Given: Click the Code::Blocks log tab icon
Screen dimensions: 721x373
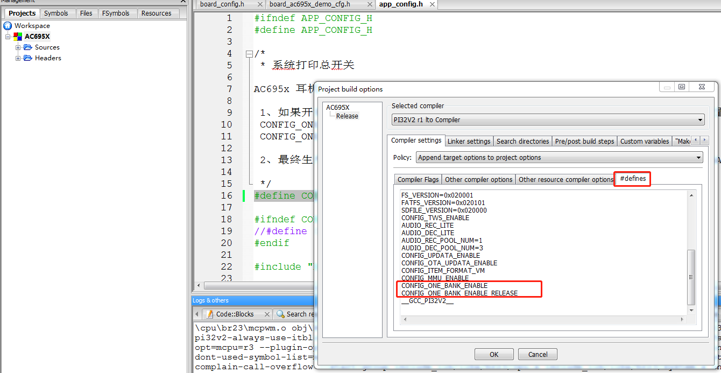Looking at the screenshot, I should tap(210, 314).
